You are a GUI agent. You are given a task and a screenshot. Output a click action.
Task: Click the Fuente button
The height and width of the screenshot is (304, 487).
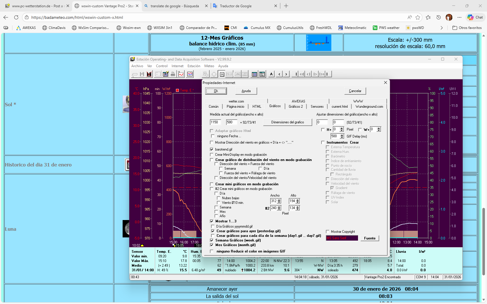[370, 238]
